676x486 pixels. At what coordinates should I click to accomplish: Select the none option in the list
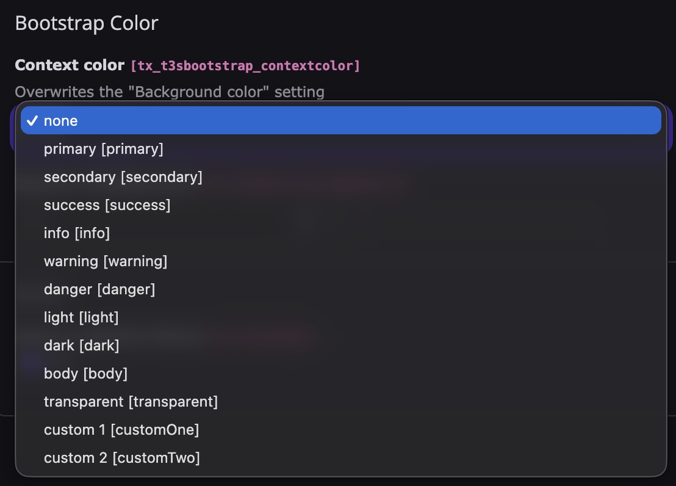61,121
